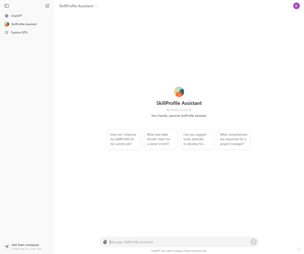Click the large SkillProfile Assistant center logo
The width and height of the screenshot is (304, 254).
tap(179, 92)
